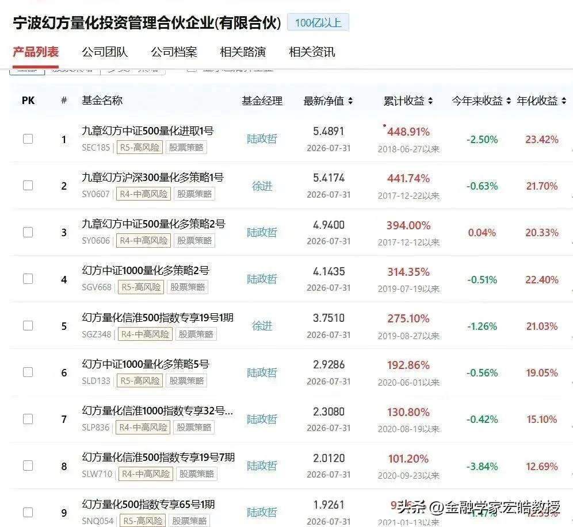Select cumulative return 441.74%
The width and height of the screenshot is (573, 527).
[408, 179]
